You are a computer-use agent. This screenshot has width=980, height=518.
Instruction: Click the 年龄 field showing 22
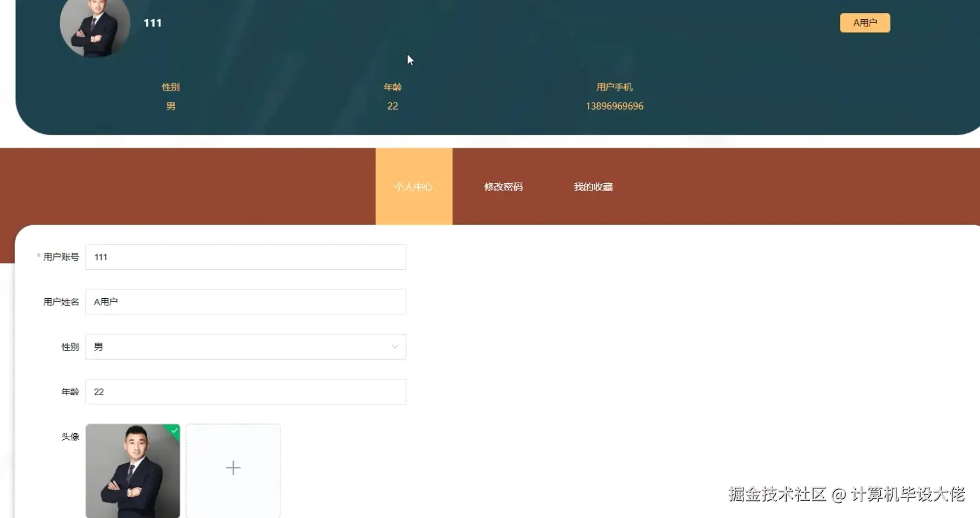click(246, 391)
